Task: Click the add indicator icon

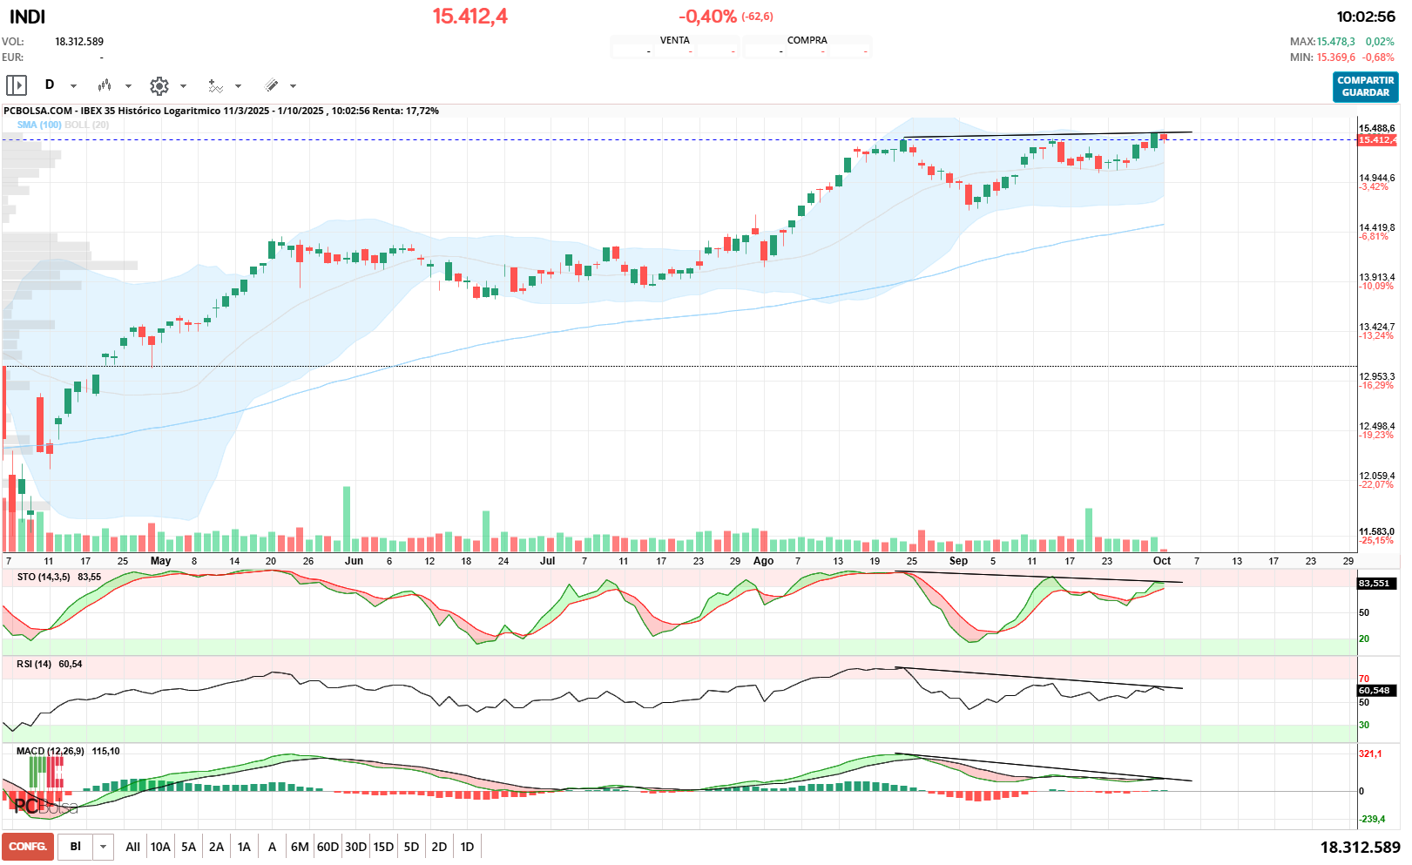Action: [x=215, y=85]
